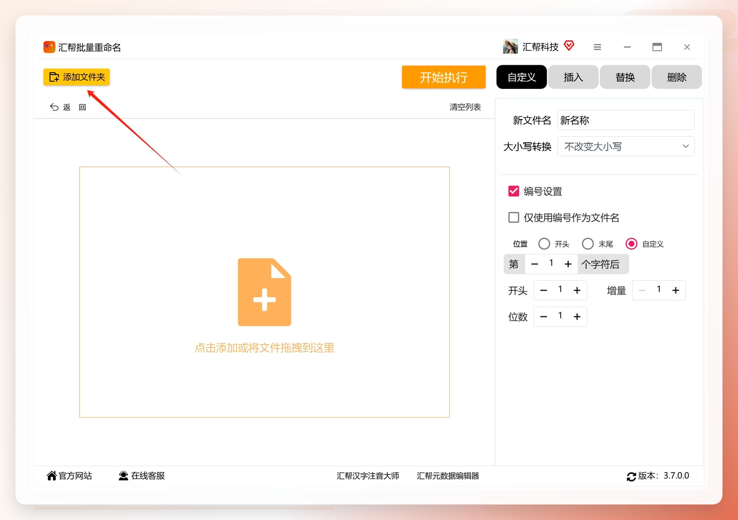
Task: Click the user avatar picture
Action: [x=510, y=47]
